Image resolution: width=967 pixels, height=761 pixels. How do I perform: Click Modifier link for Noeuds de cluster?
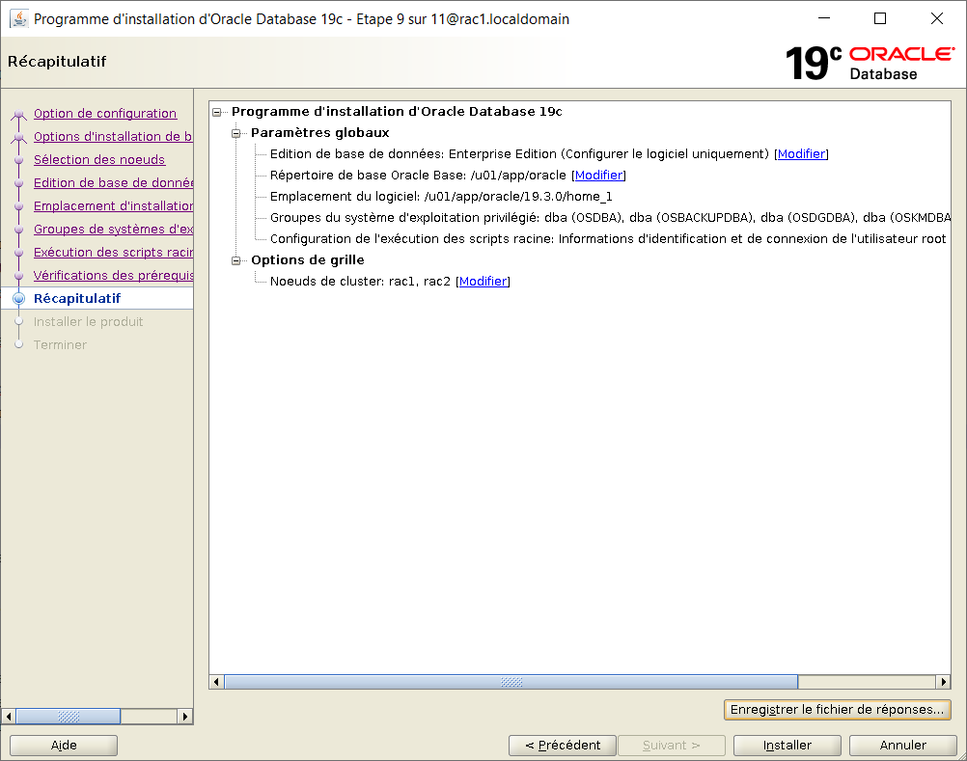(x=483, y=281)
